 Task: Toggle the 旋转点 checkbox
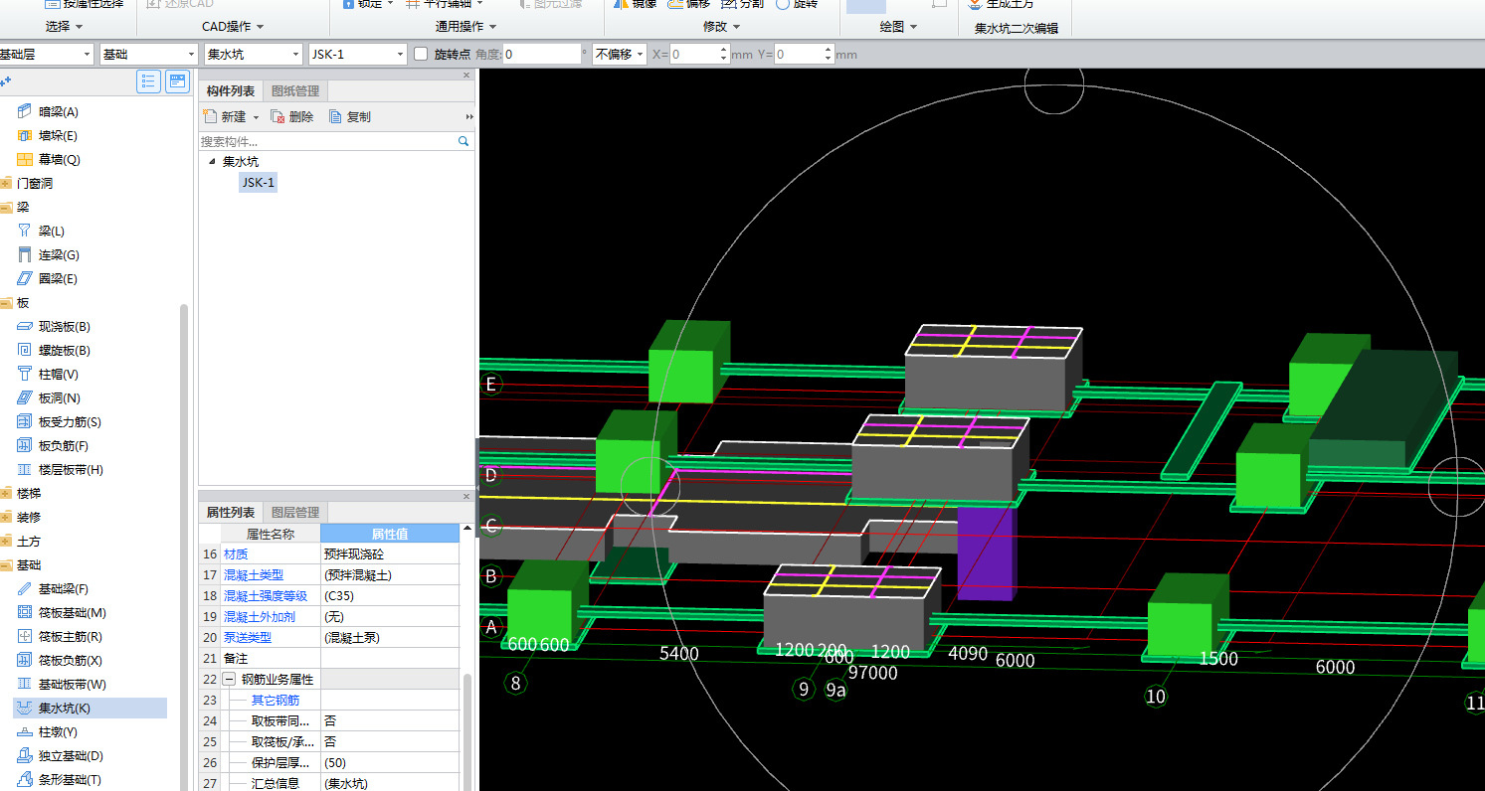click(x=421, y=54)
